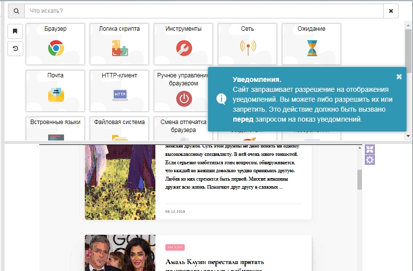
Task: Click the Уведомления. popup heading
Action: pos(257,79)
